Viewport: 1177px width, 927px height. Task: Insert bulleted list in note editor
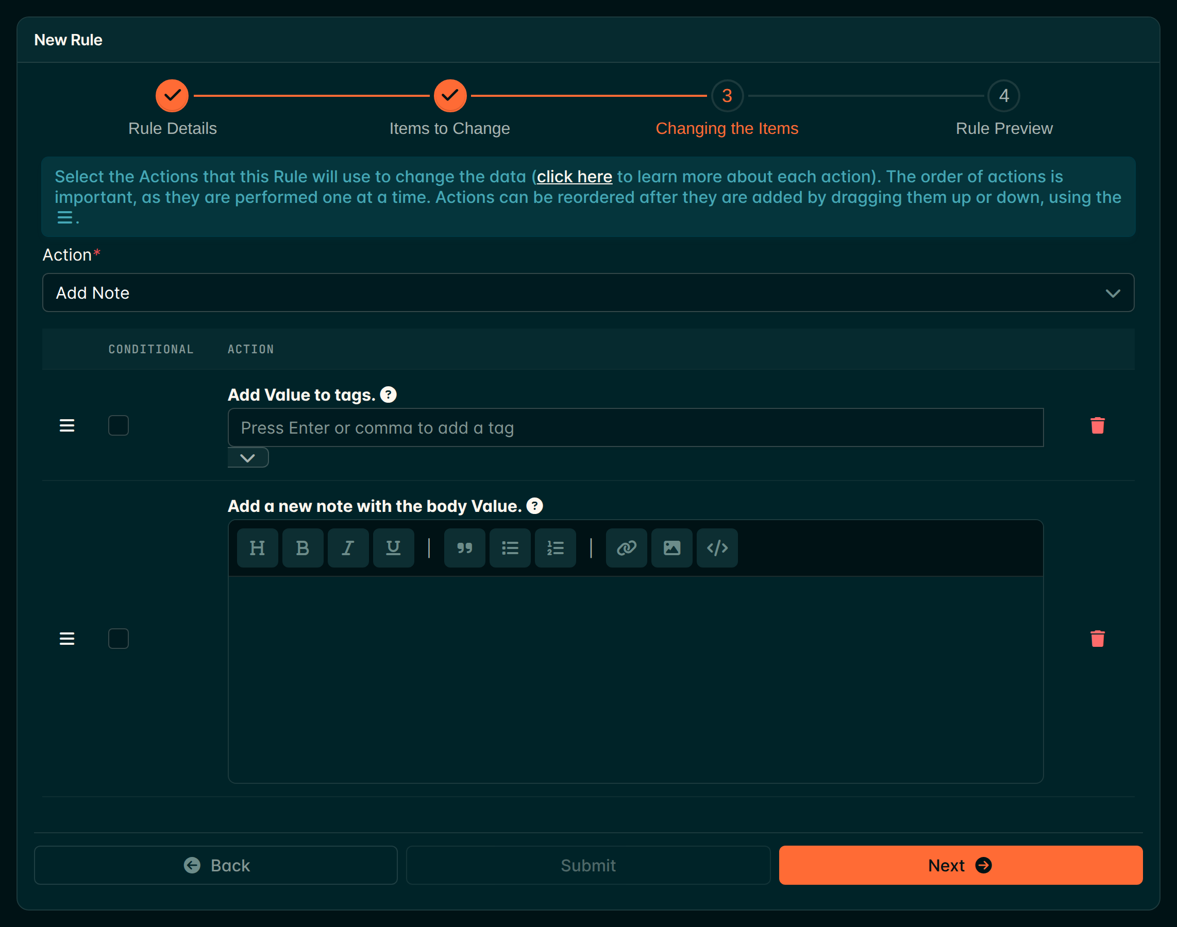[510, 548]
